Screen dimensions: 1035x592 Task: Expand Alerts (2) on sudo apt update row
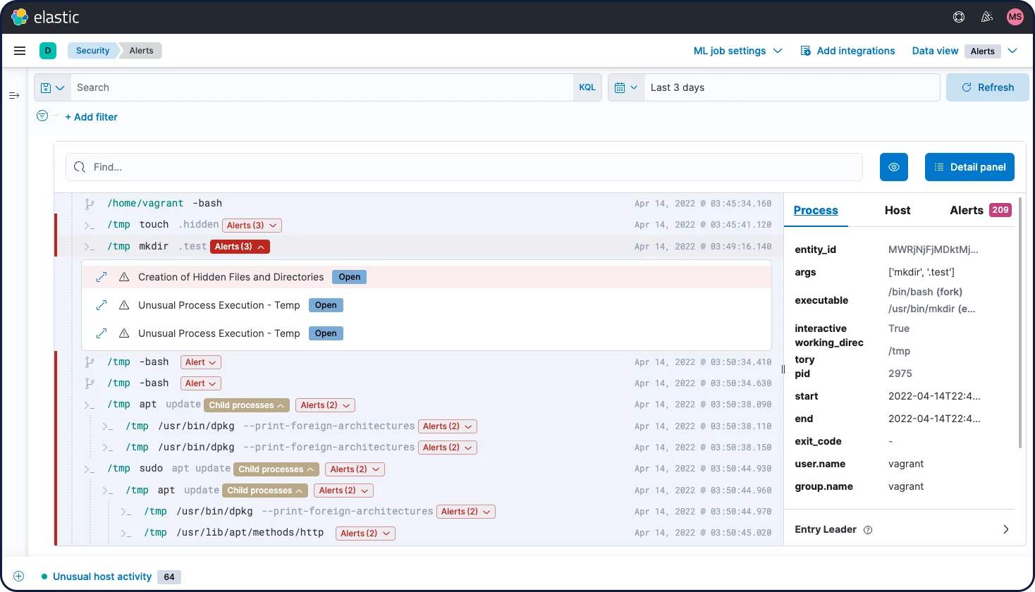point(355,469)
